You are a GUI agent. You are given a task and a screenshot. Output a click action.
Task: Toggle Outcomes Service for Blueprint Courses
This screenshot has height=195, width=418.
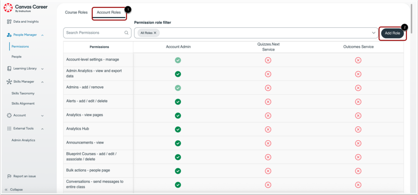pos(358,157)
